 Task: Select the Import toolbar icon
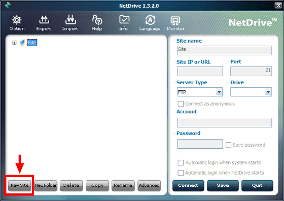[x=70, y=20]
